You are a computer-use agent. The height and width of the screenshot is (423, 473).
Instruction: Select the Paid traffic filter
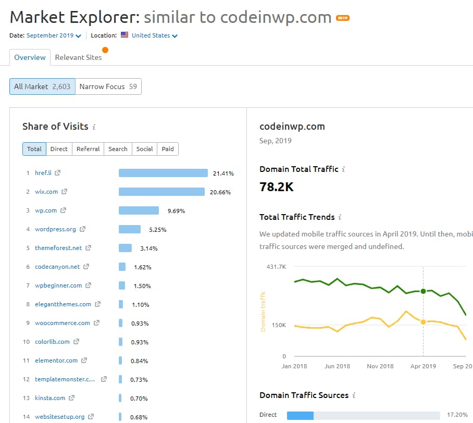(x=168, y=148)
